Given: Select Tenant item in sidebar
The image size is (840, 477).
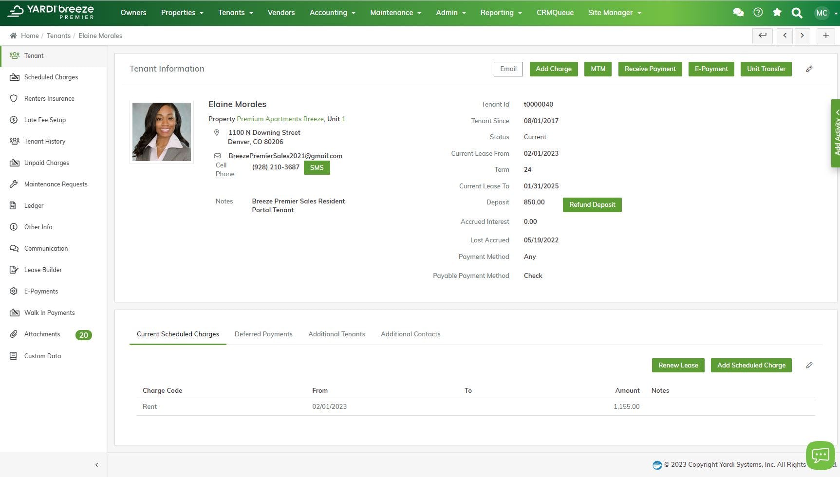Looking at the screenshot, I should pyautogui.click(x=53, y=55).
